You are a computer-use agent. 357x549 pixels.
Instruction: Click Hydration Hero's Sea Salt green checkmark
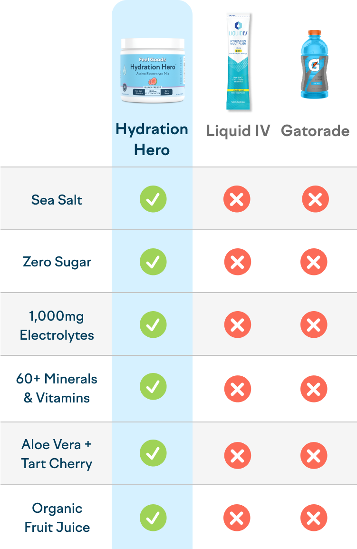(x=153, y=199)
